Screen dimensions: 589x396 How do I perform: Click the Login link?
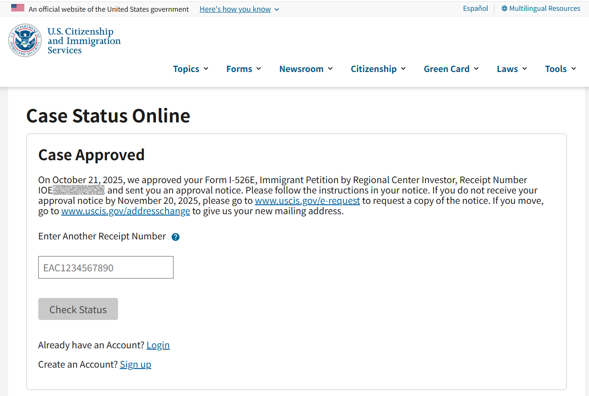click(x=158, y=345)
